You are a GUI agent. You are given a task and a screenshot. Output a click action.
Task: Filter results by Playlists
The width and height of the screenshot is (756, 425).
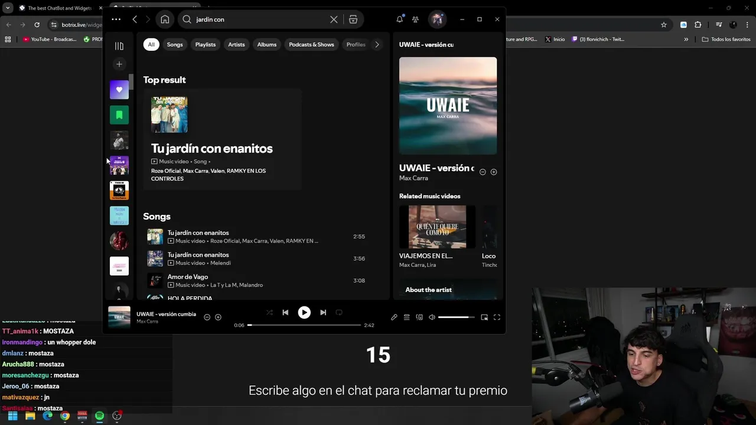[x=206, y=44]
